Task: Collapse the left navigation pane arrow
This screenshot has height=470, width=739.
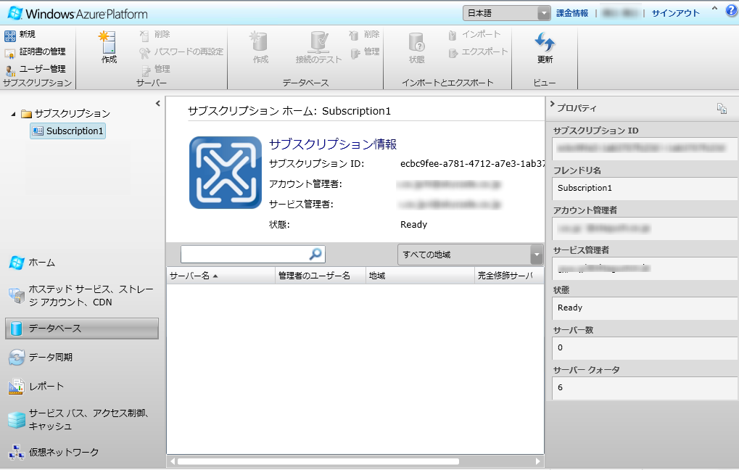Action: 158,103
